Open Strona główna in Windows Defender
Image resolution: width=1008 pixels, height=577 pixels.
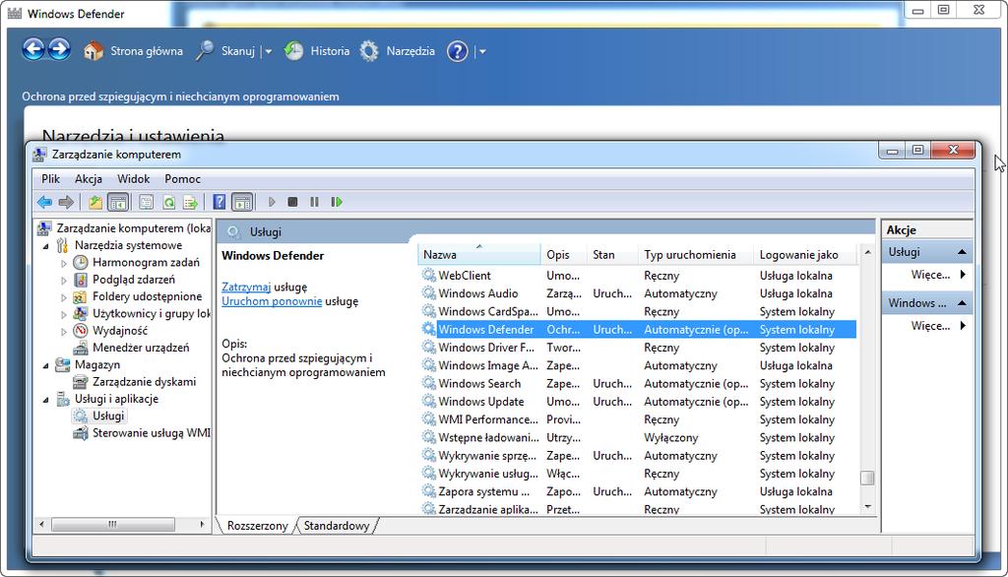[x=133, y=51]
